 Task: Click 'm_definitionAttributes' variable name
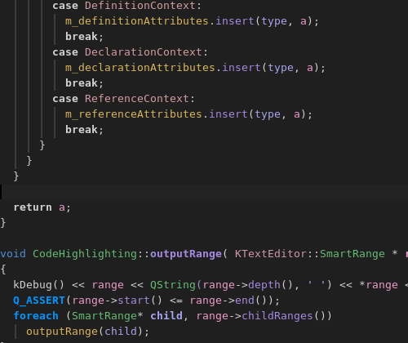[x=137, y=21]
